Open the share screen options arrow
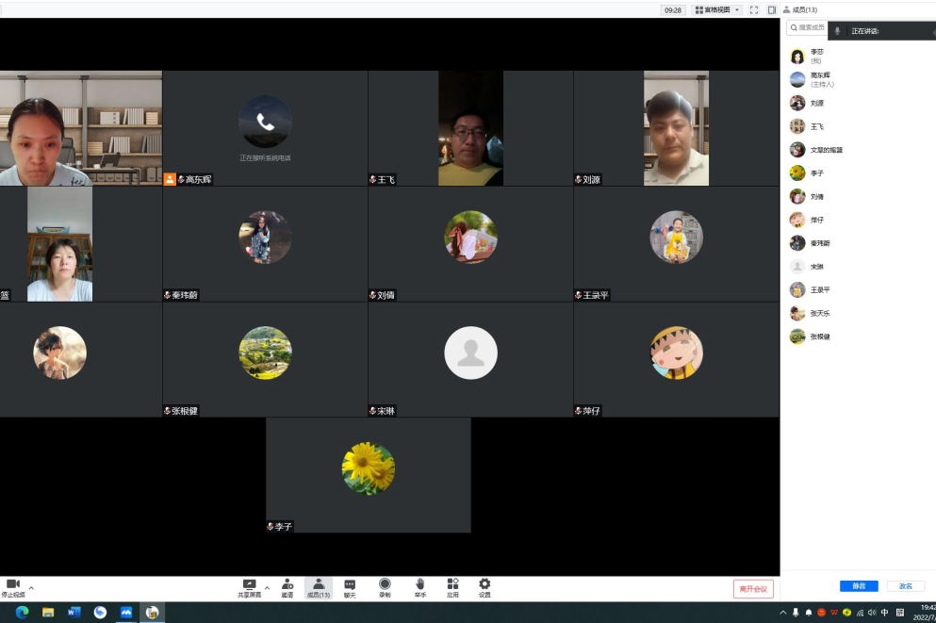The height and width of the screenshot is (623, 936). click(267, 587)
